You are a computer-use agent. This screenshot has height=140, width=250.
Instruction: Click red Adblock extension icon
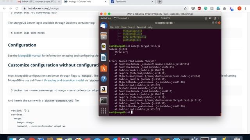(x=199, y=9)
